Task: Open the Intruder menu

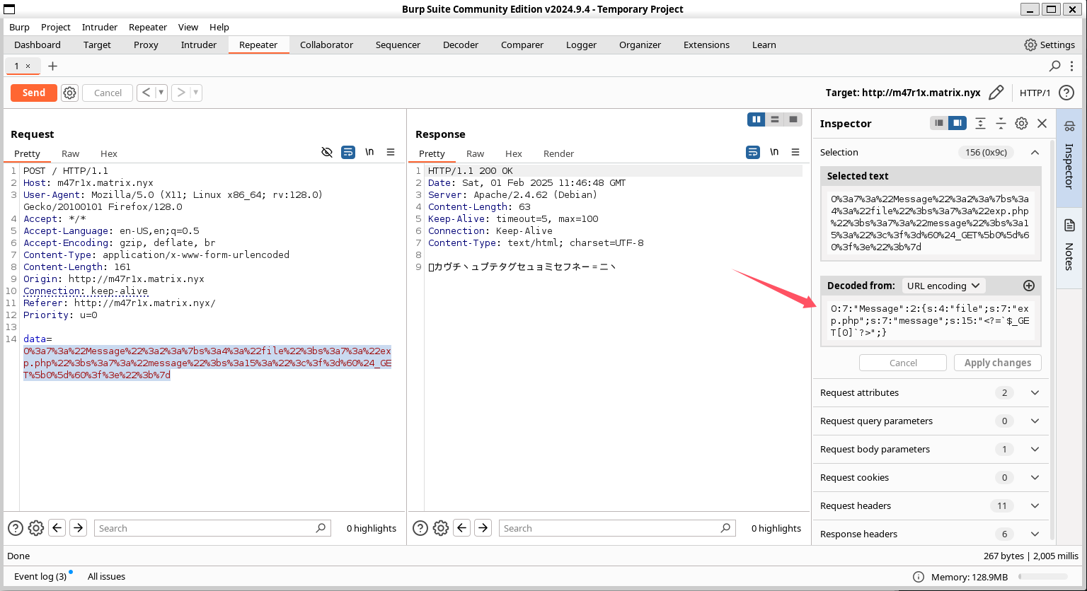Action: coord(100,27)
